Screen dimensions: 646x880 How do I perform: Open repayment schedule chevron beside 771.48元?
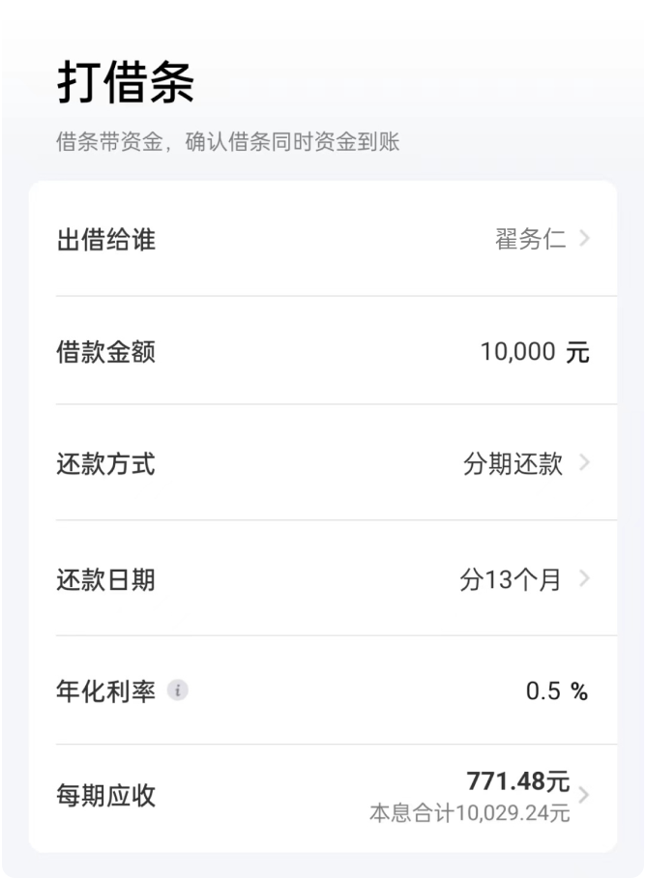tap(584, 795)
